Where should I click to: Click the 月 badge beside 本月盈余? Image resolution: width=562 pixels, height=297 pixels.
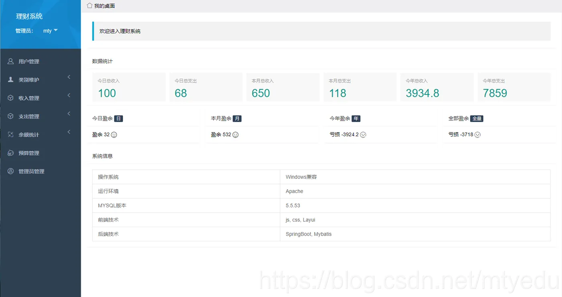pyautogui.click(x=237, y=119)
